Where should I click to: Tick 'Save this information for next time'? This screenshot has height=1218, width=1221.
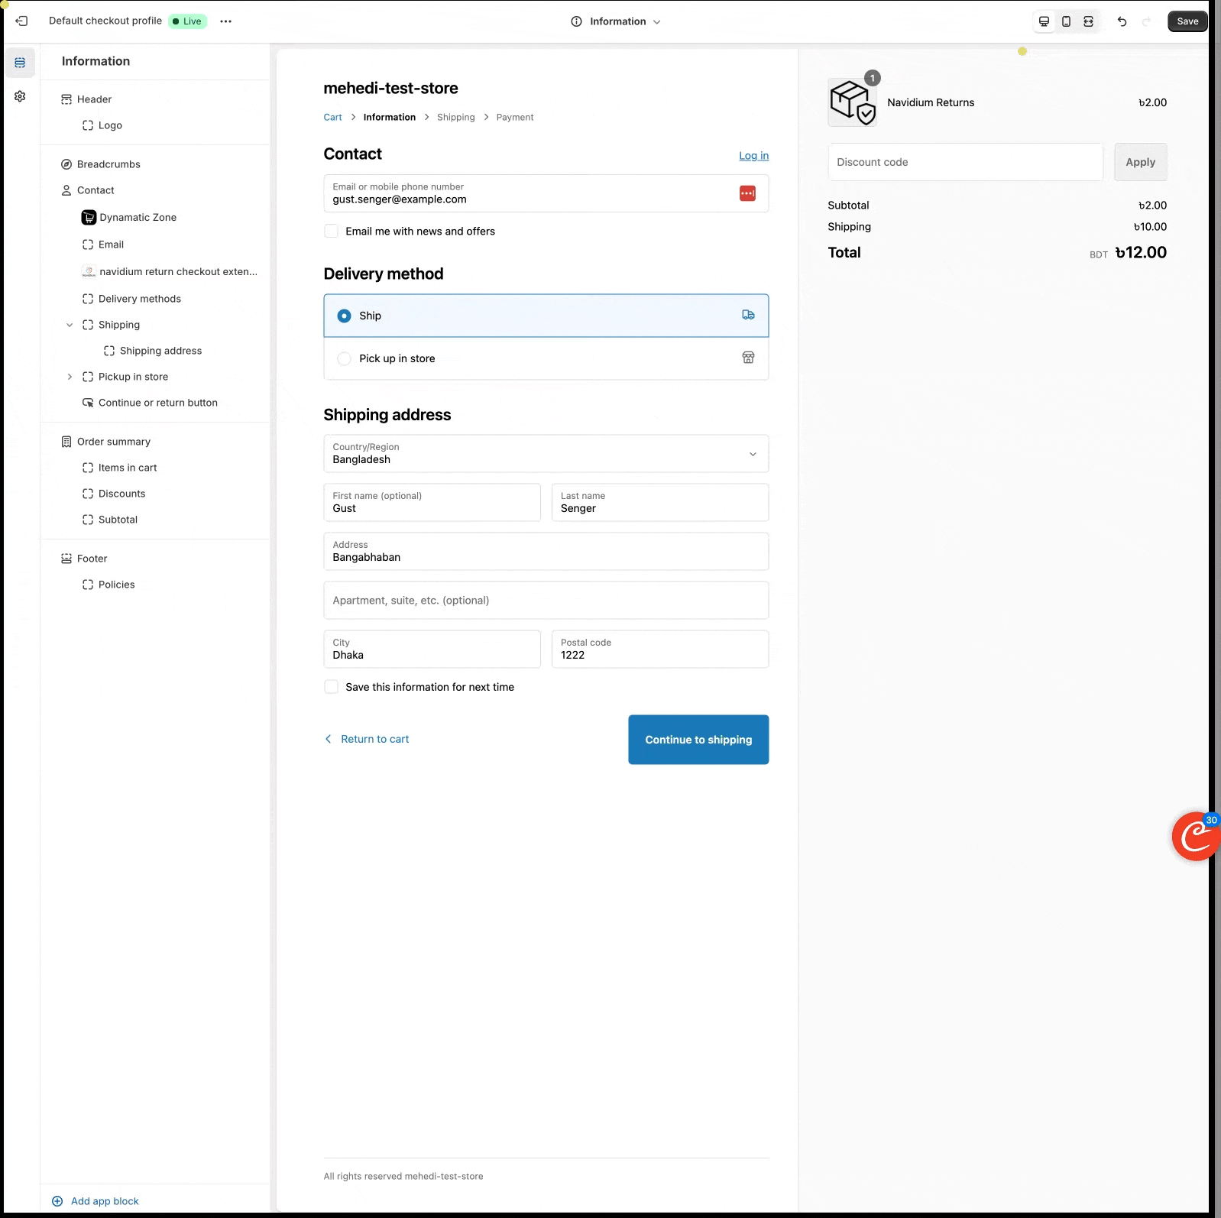(x=332, y=687)
